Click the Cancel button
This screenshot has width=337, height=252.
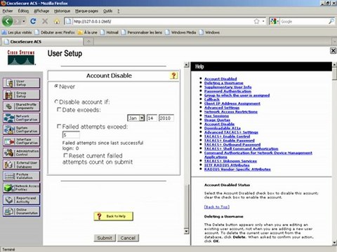tap(128, 238)
